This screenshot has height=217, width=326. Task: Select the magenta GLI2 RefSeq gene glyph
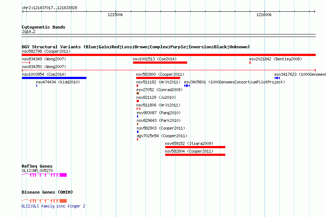pos(44,175)
